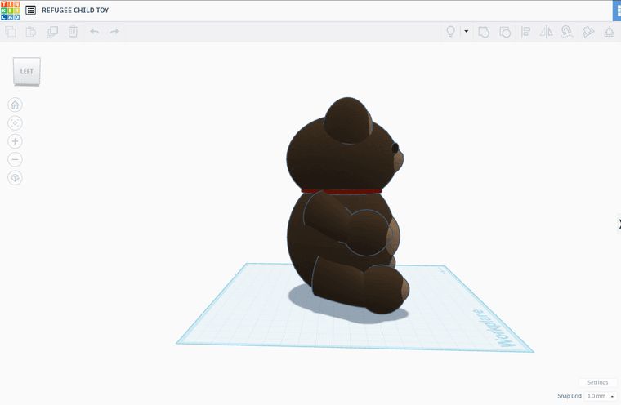Delete selection with the trash icon
This screenshot has height=405, width=621.
point(73,32)
